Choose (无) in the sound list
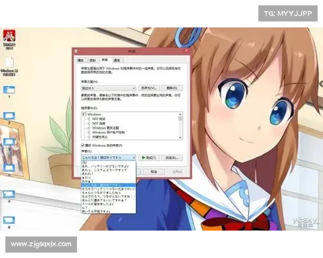The image size is (323, 258). coord(108,162)
